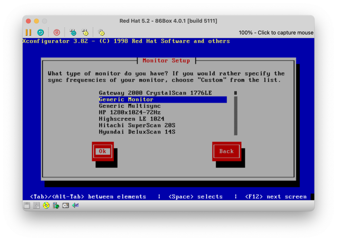Confirm monitor choice with Ok button

click(x=103, y=151)
